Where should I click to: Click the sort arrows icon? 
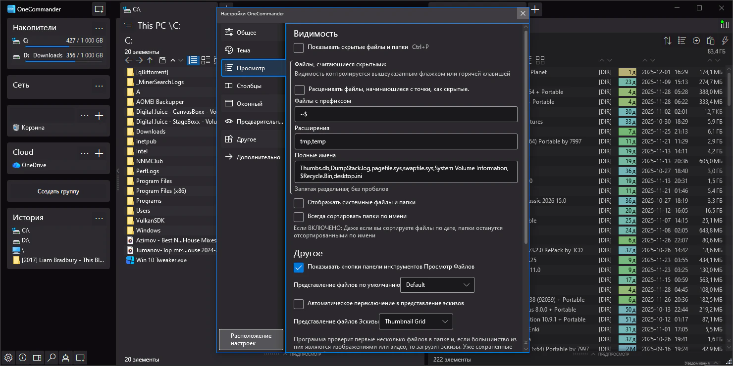click(x=668, y=41)
